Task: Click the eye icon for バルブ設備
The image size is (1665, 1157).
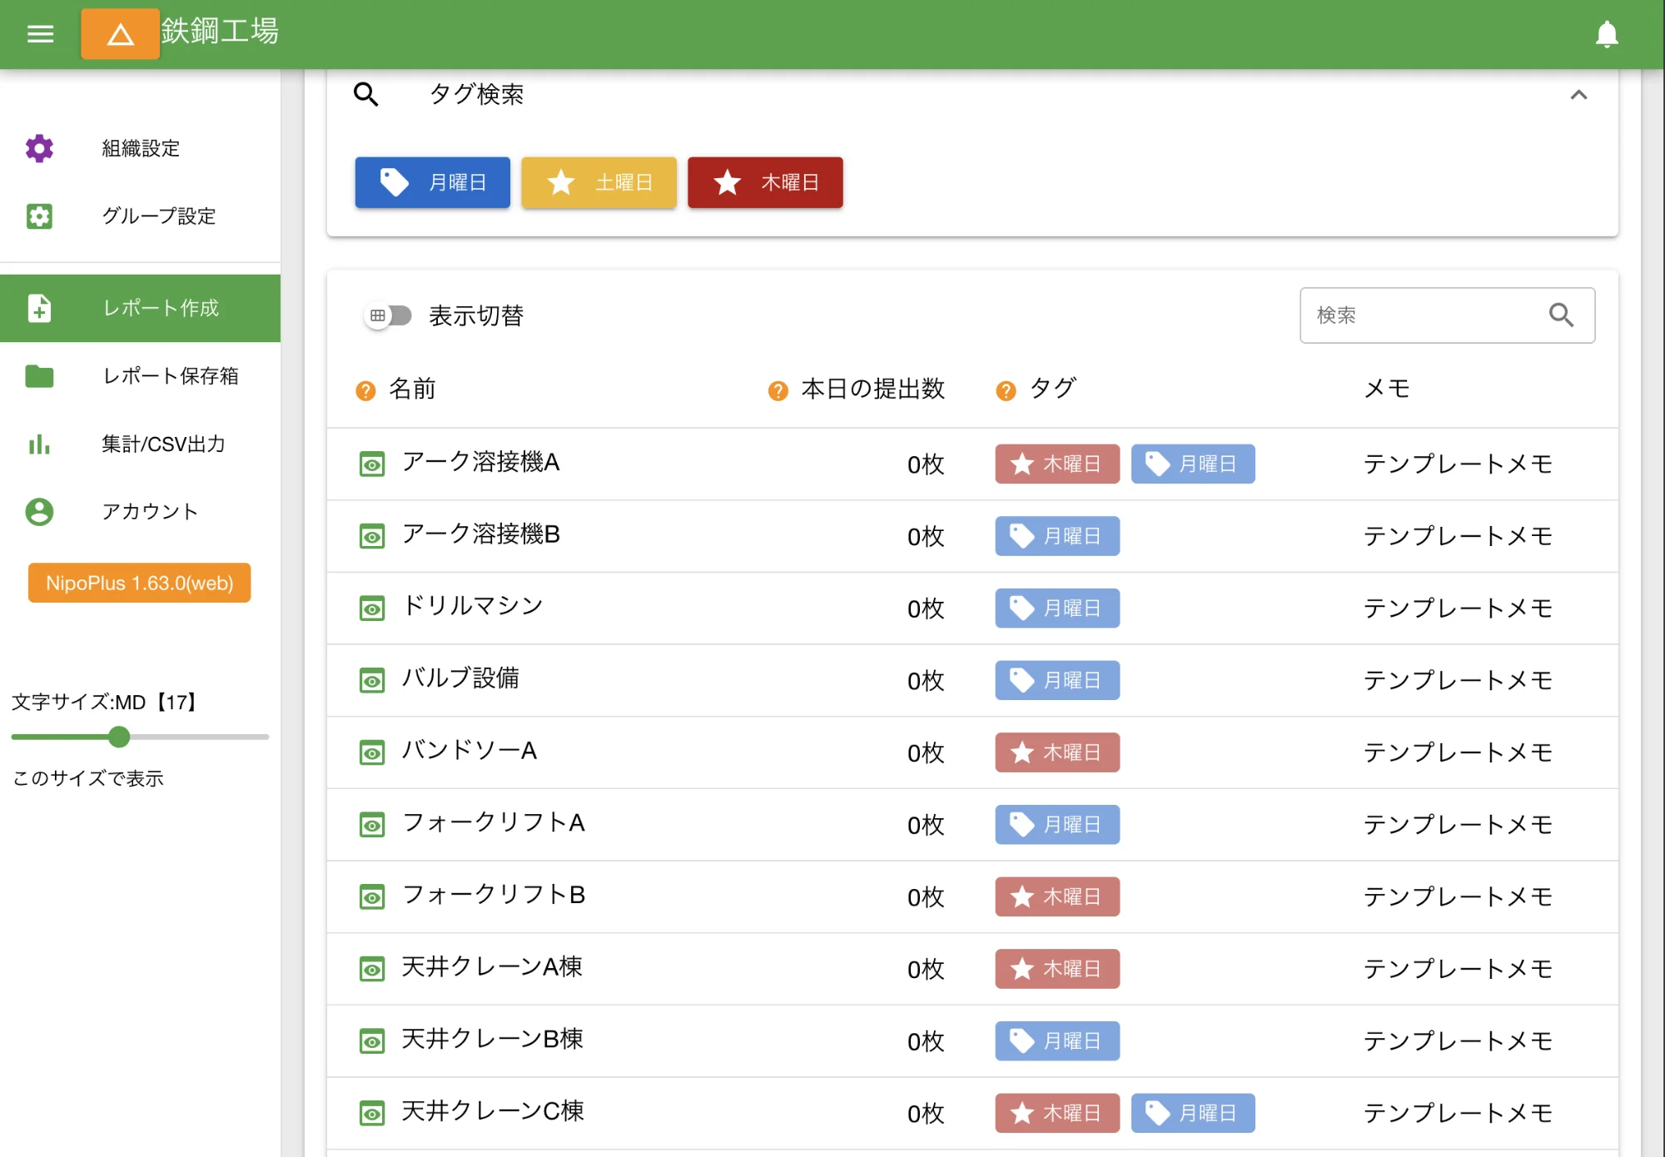Action: [372, 681]
